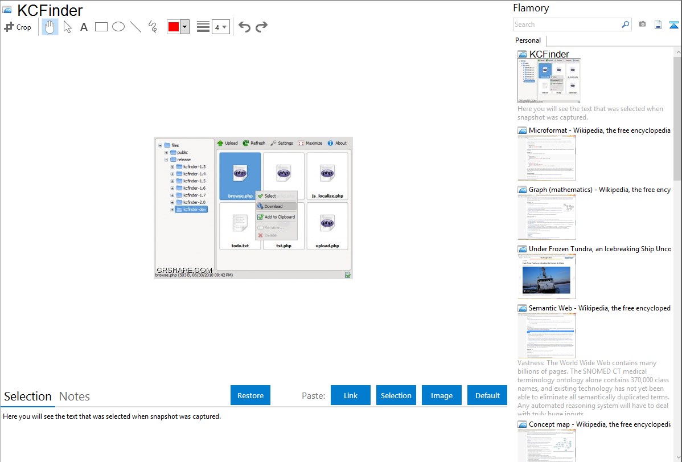Screen dimensions: 682x462
Task: Click the snapshot icon beside Semantic Web title
Action: tap(522, 308)
